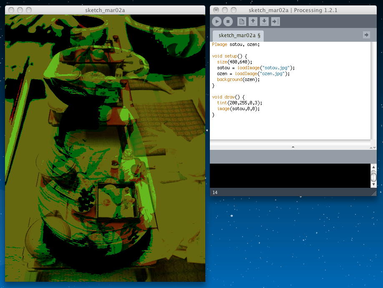Zoom the Processing editor window
383x288 pixels.
click(x=234, y=10)
